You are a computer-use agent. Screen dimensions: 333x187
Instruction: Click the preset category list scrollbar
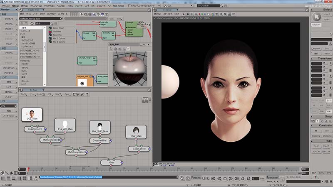click(x=45, y=56)
